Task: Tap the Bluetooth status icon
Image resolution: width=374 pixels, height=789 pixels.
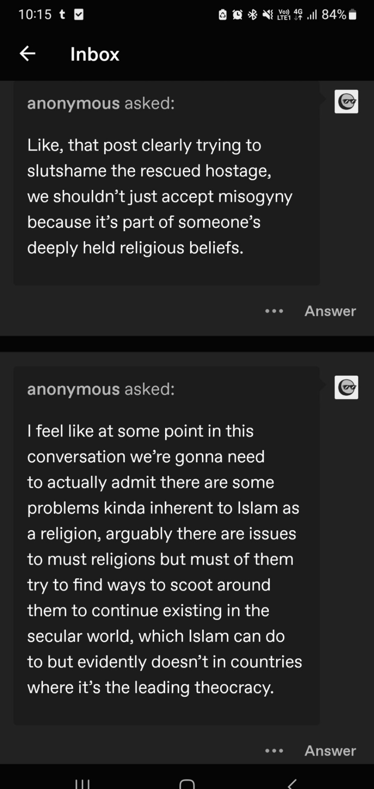Action: pos(252,15)
